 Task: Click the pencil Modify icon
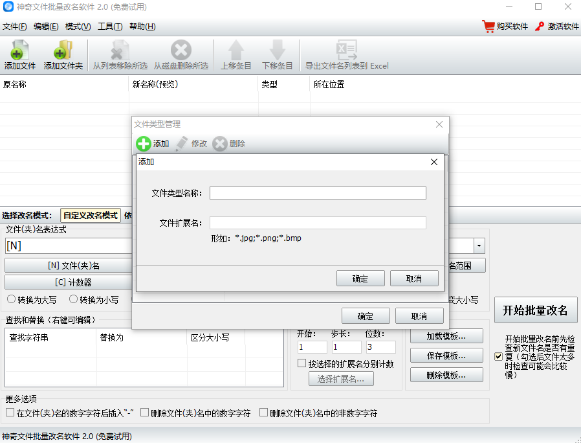coord(182,144)
